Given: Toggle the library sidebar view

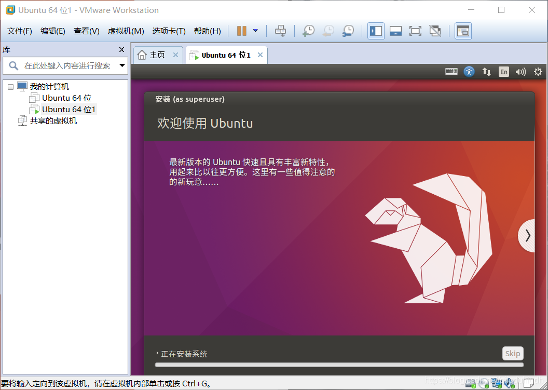Looking at the screenshot, I should click(x=376, y=31).
